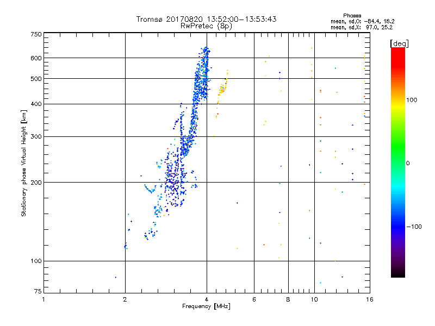435x326 pixels.
Task: Click the x-axis tick label "16"
Action: [x=370, y=299]
